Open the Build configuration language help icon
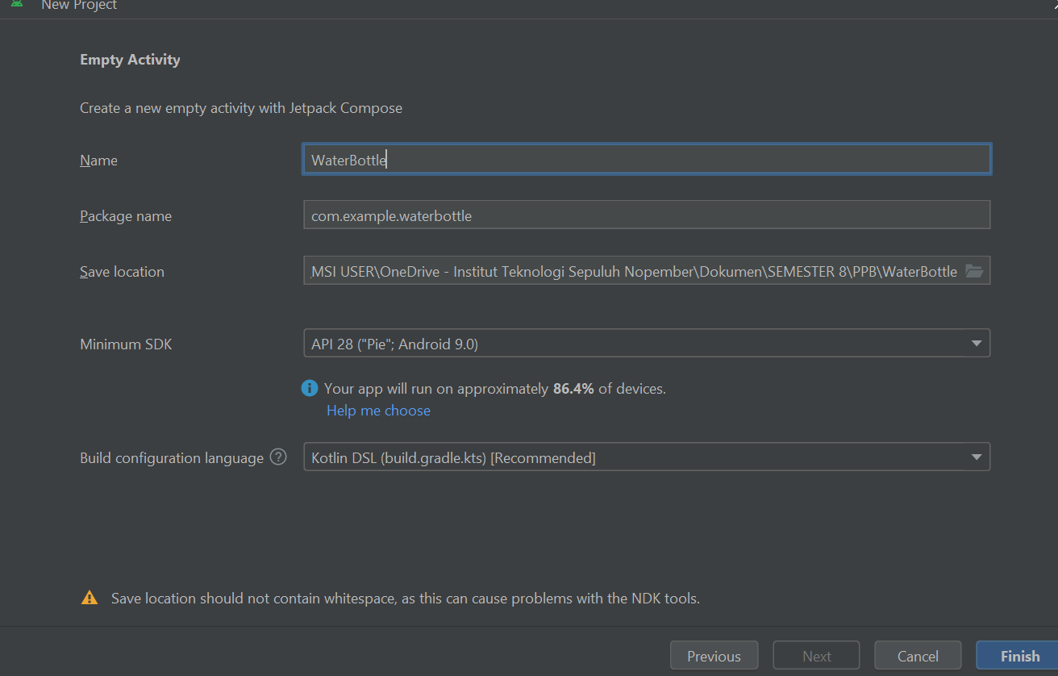 [278, 457]
